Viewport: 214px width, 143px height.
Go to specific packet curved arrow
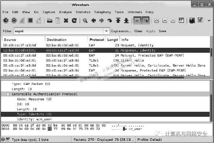pos(110,21)
